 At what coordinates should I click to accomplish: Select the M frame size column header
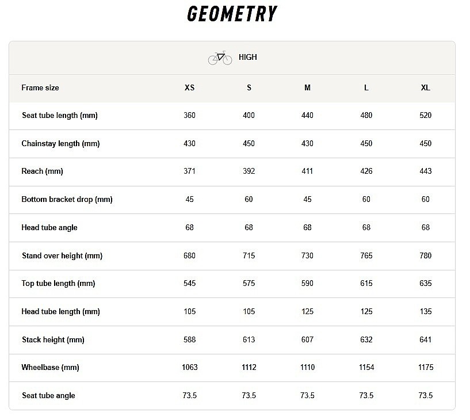point(307,88)
